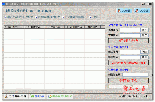Image resolution: width=155 pixels, height=102 pixels.
Task: Click the UU云 注册 button
Action: pos(144,57)
